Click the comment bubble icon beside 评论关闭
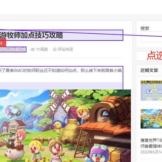This screenshot has height=162, width=162. [55, 49]
